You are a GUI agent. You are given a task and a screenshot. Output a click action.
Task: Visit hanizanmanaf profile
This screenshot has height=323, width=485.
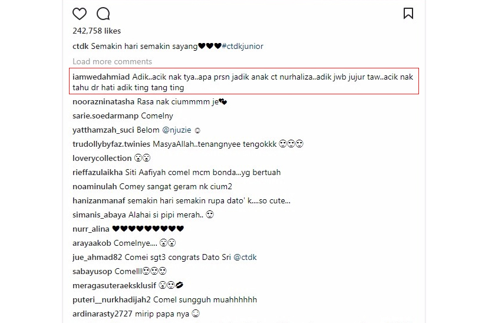(99, 201)
